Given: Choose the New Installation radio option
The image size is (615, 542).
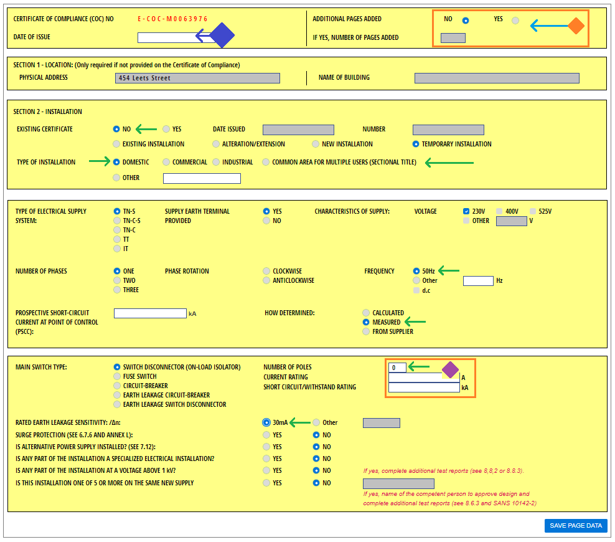Looking at the screenshot, I should point(316,144).
